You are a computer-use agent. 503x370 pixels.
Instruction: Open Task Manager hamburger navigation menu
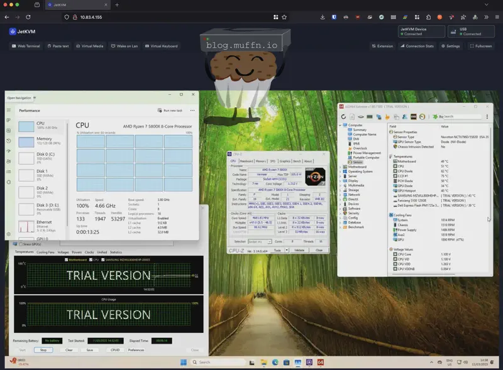9,110
